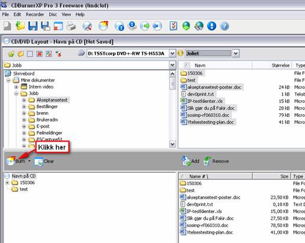Collapse the Jobb tree node
This screenshot has height=243, width=305.
(17, 93)
